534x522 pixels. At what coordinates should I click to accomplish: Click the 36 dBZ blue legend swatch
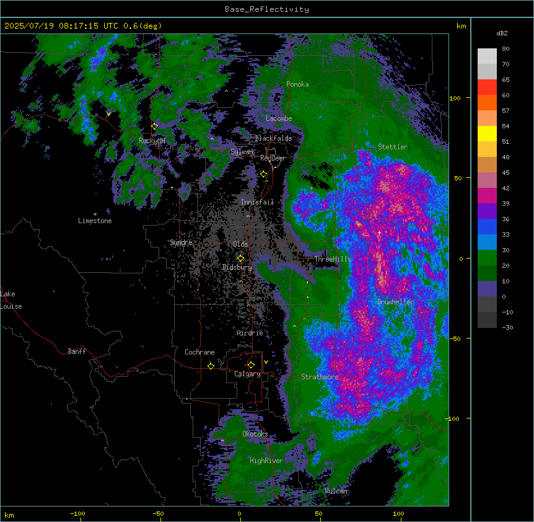tap(487, 226)
